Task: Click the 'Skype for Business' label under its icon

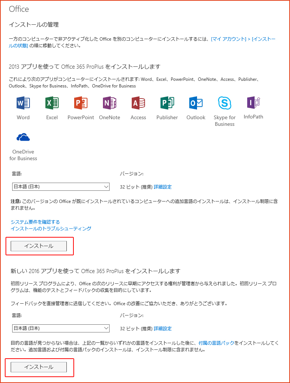Action: point(225,121)
